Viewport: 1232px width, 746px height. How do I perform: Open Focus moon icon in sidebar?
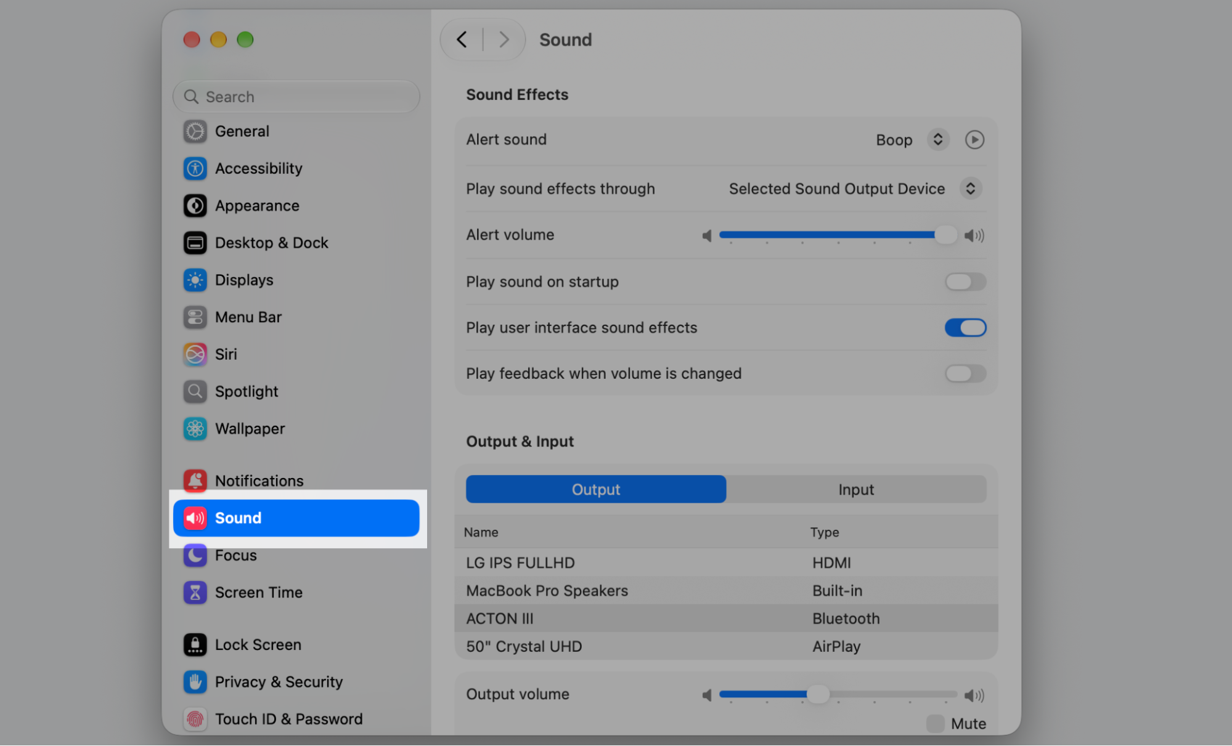click(195, 555)
